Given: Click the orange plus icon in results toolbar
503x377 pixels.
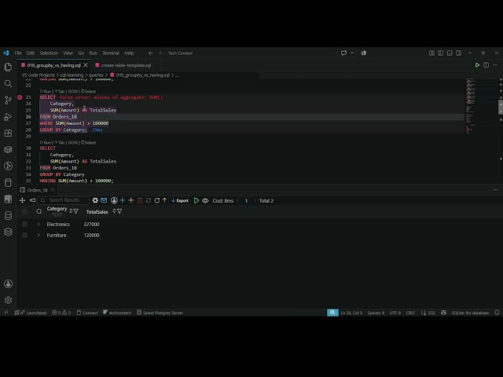Looking at the screenshot, I should point(131,200).
